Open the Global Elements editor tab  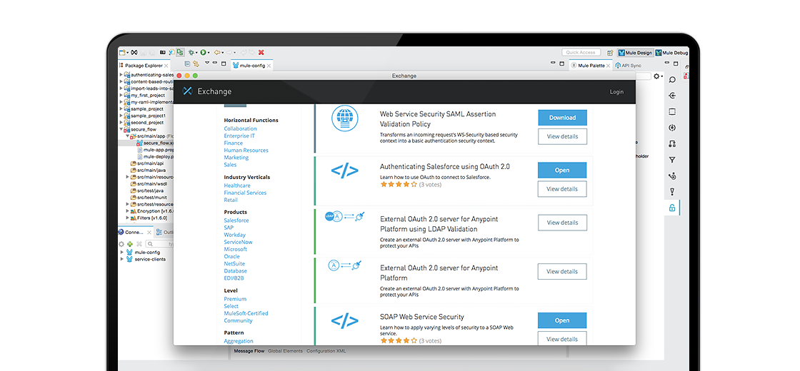285,351
